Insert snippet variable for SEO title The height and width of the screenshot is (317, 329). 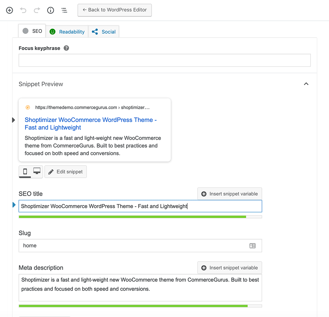coord(230,194)
